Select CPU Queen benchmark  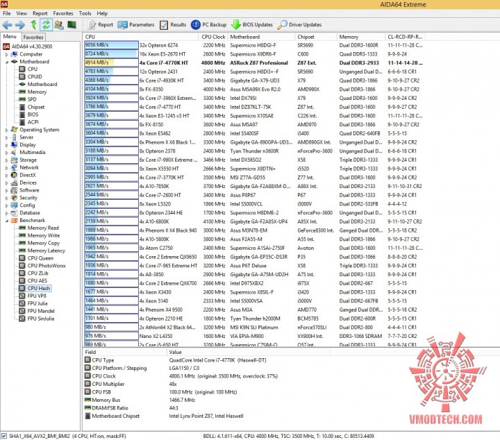click(x=36, y=258)
